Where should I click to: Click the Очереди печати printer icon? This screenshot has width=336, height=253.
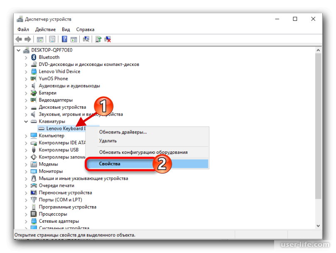pyautogui.click(x=34, y=185)
